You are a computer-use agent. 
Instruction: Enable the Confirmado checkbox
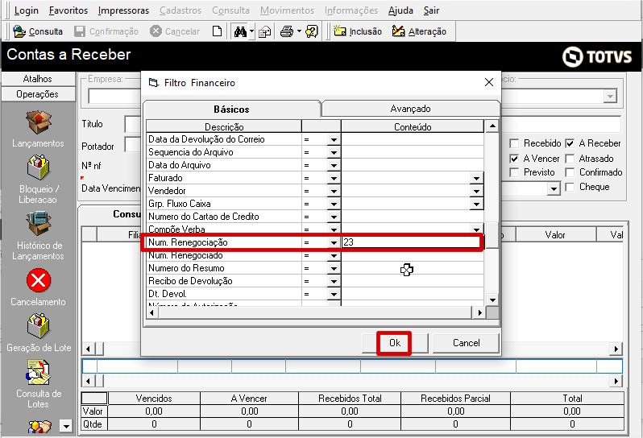point(570,172)
